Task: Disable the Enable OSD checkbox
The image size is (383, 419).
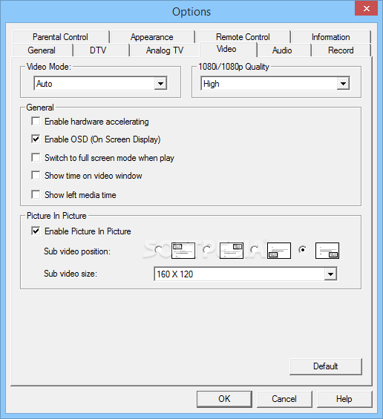Action: (36, 139)
